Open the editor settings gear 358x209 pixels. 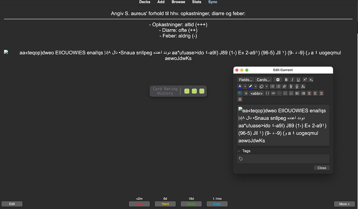pos(278,79)
